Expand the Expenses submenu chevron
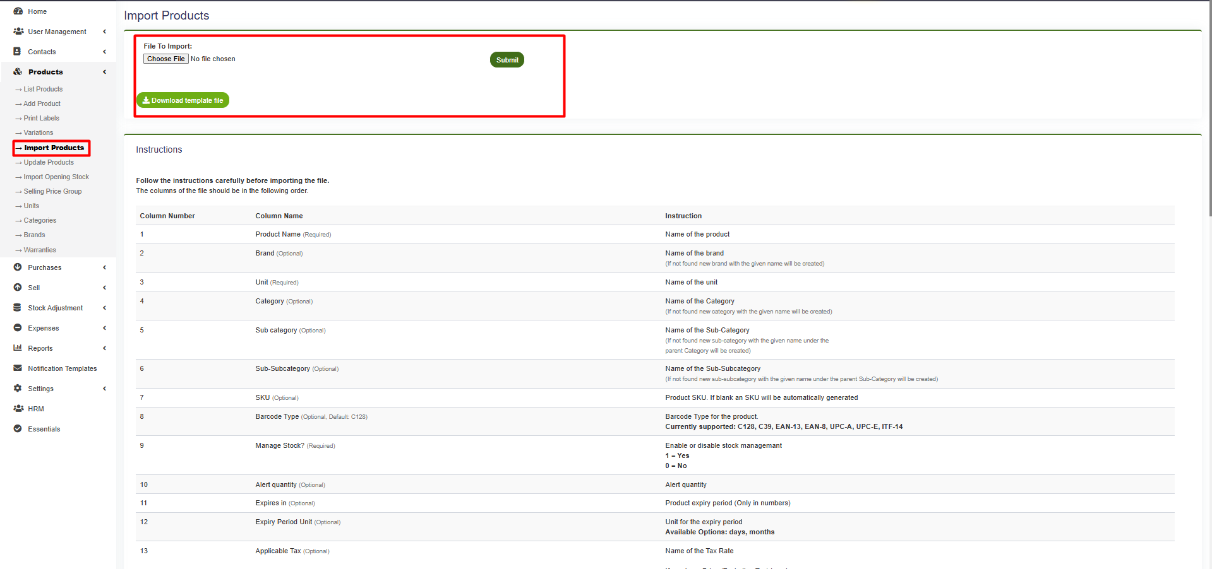1212x569 pixels. coord(104,328)
